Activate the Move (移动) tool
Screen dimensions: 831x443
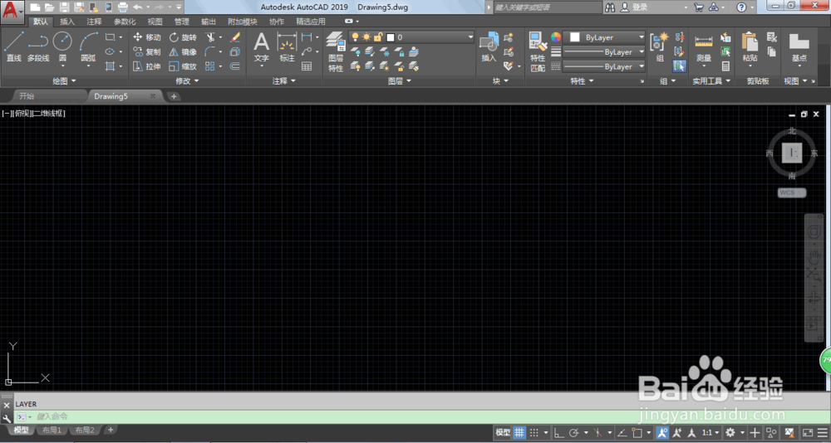click(x=147, y=37)
